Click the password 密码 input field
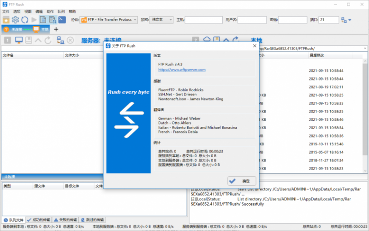 pos(292,20)
